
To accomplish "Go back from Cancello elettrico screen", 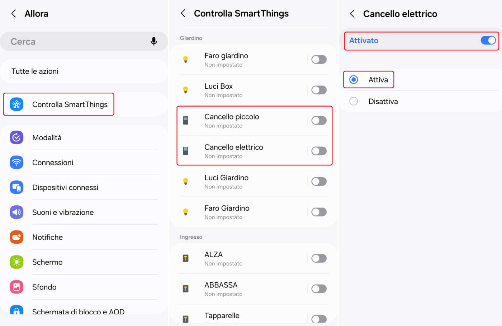I will (x=352, y=14).
